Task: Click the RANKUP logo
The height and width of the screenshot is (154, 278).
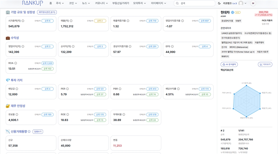Action: coord(32,3)
